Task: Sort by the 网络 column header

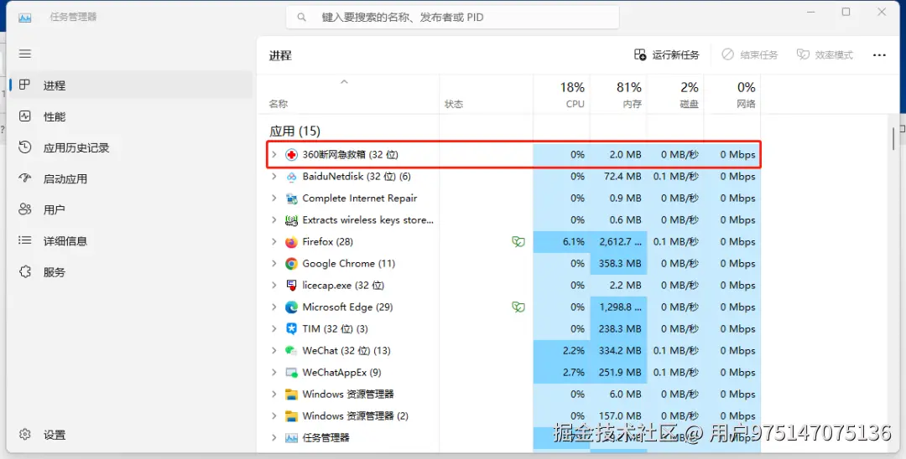Action: pyautogui.click(x=732, y=95)
